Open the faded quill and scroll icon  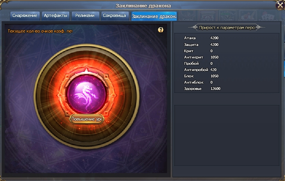(x=248, y=16)
